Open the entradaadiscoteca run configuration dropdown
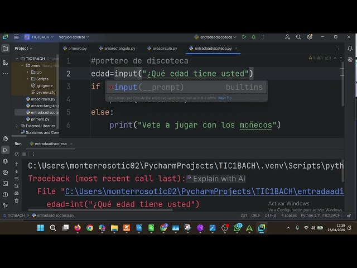 coord(215,37)
